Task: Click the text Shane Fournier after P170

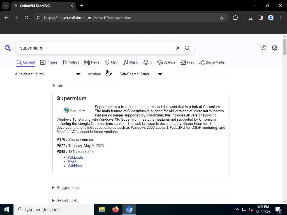Action: pos(81,139)
